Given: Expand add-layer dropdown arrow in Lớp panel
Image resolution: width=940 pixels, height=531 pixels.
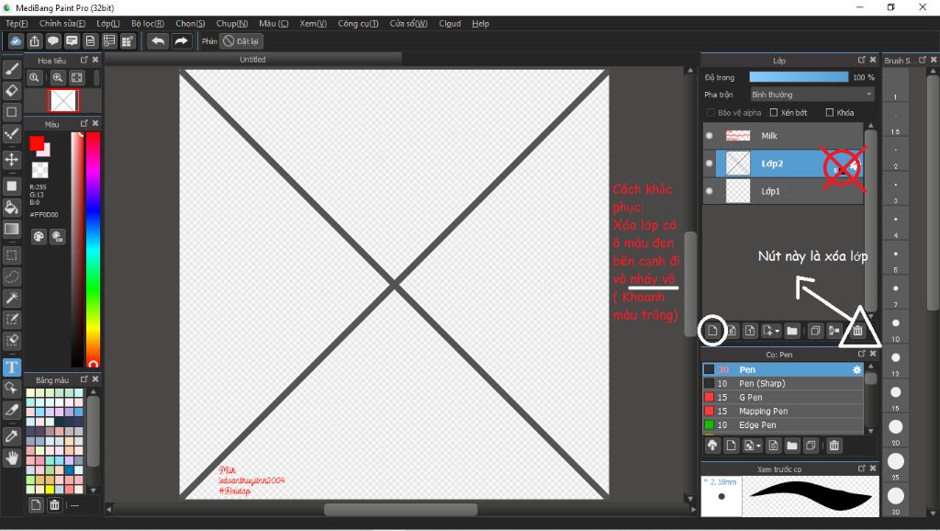Looking at the screenshot, I should 777,331.
